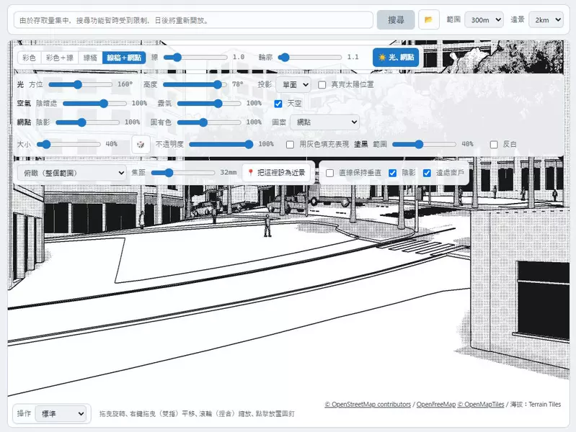The width and height of the screenshot is (576, 432).
Task: Uncheck the 遠處窗戶 checkbox
Action: (427, 173)
